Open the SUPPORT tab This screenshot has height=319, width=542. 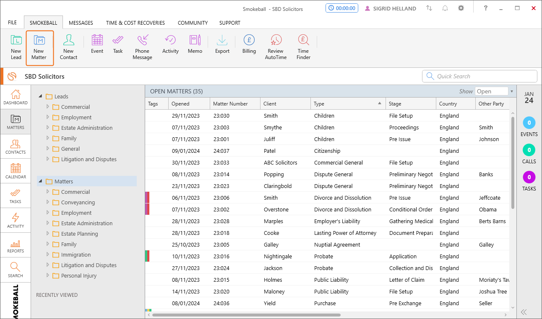(x=230, y=23)
